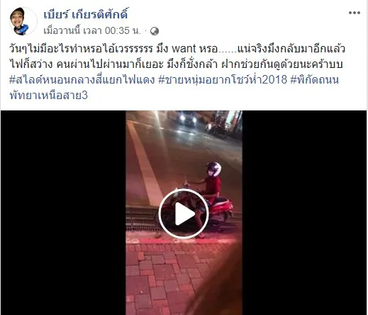Screen dimensions: 368x315
Task: Click the black right letterbox of video
Action: [x=304, y=212]
